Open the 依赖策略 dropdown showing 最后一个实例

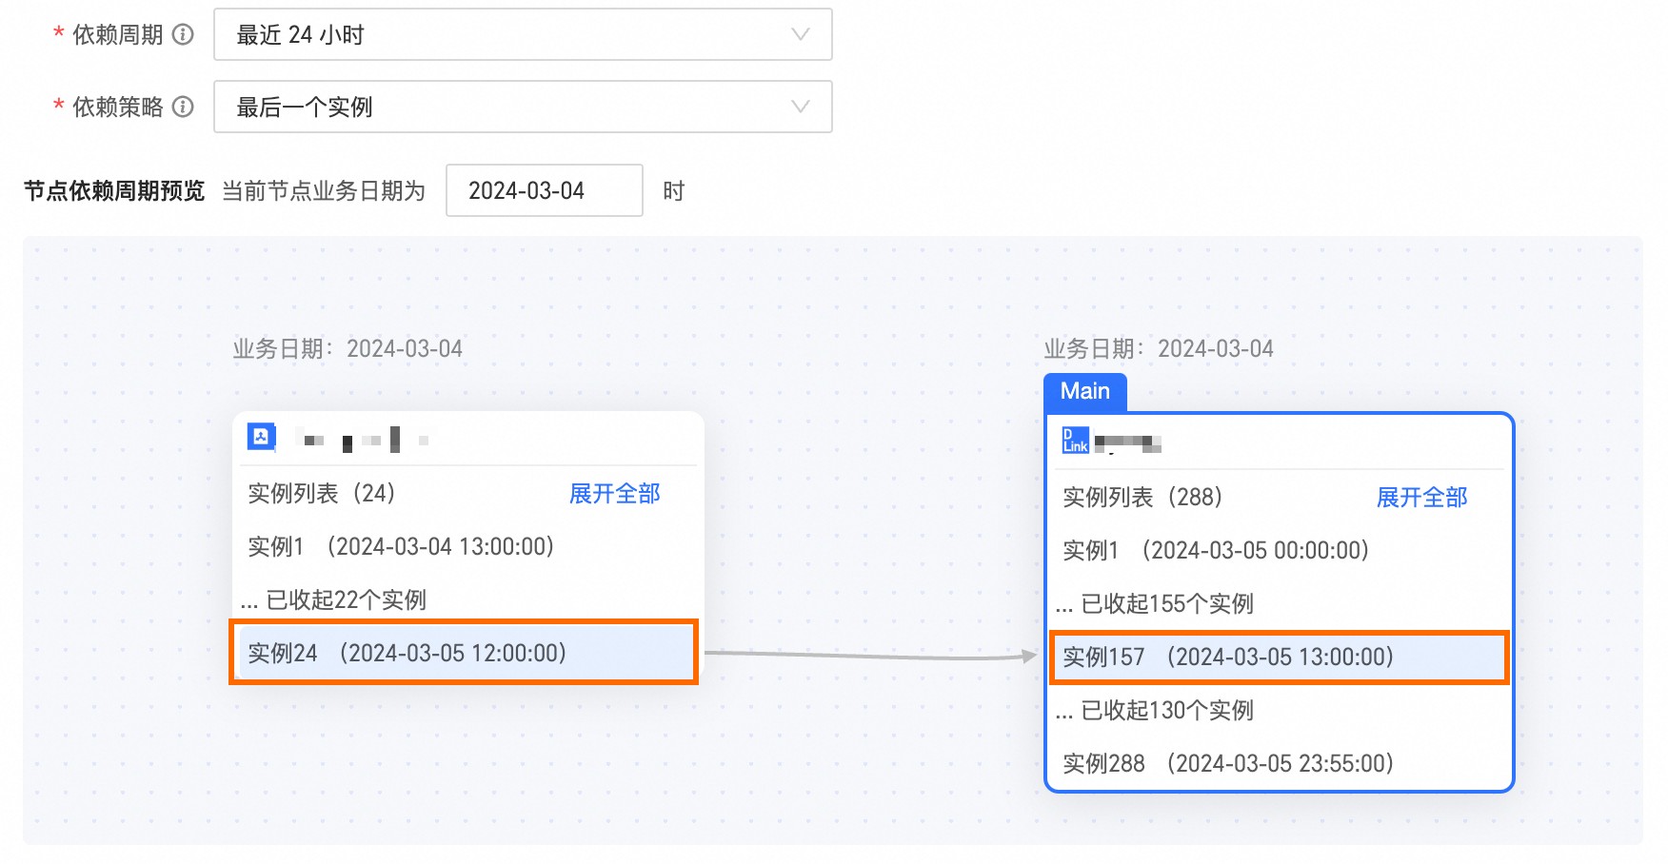pyautogui.click(x=523, y=107)
